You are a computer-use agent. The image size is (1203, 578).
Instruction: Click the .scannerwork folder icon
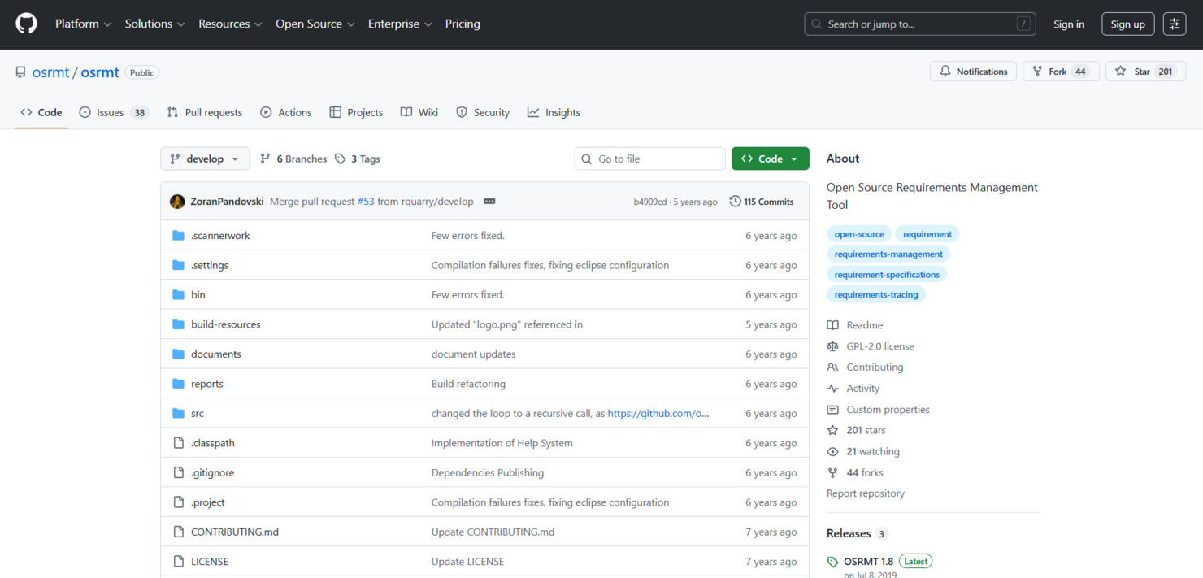[179, 236]
